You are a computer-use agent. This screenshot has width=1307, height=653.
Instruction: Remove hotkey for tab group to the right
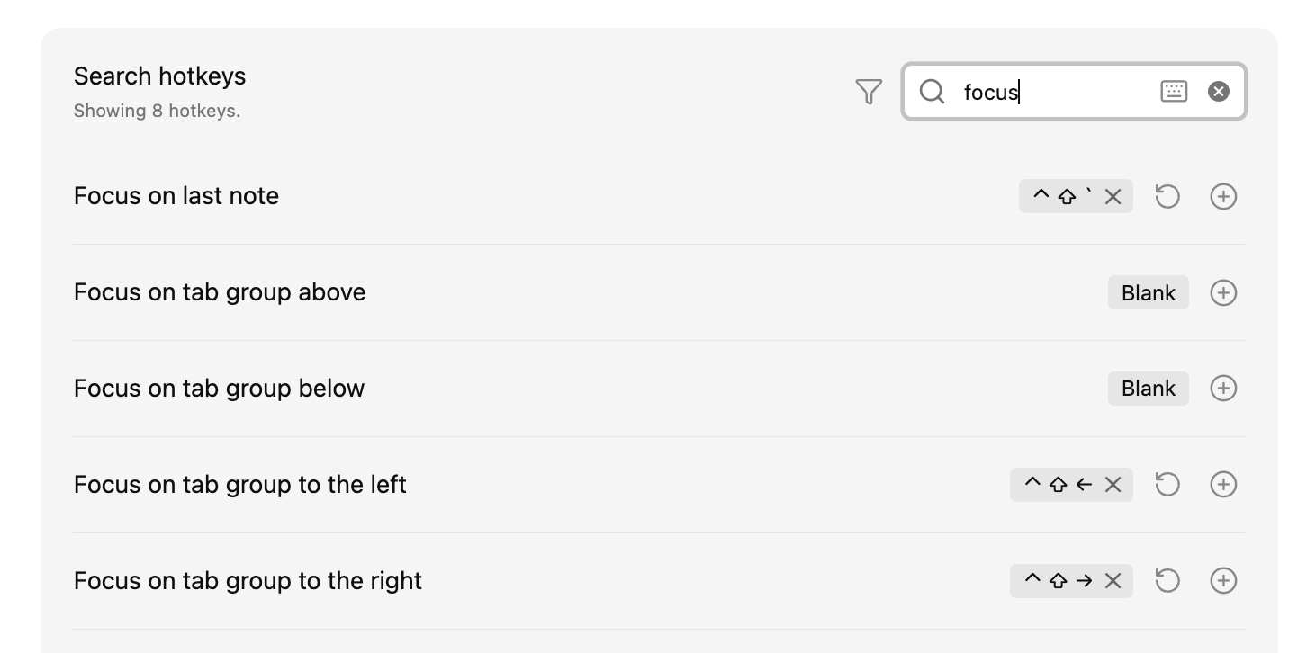[1113, 581]
